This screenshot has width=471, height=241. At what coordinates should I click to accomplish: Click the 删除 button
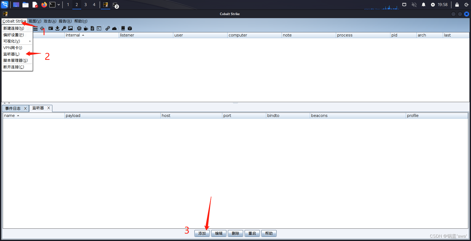click(x=236, y=233)
